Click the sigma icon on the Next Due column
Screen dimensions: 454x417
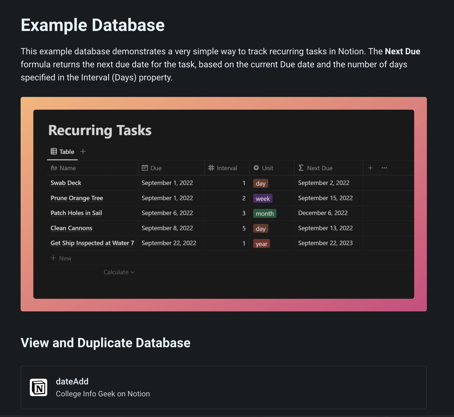pyautogui.click(x=300, y=168)
